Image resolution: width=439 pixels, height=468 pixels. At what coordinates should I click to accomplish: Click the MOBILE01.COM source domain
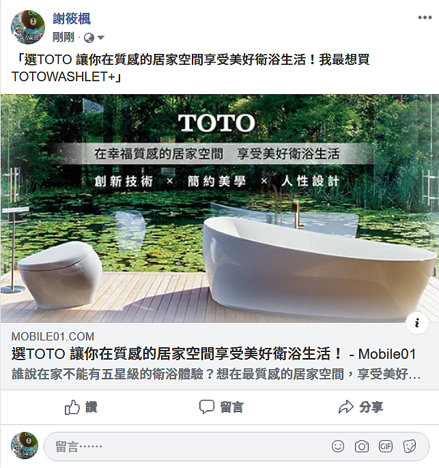tap(53, 337)
